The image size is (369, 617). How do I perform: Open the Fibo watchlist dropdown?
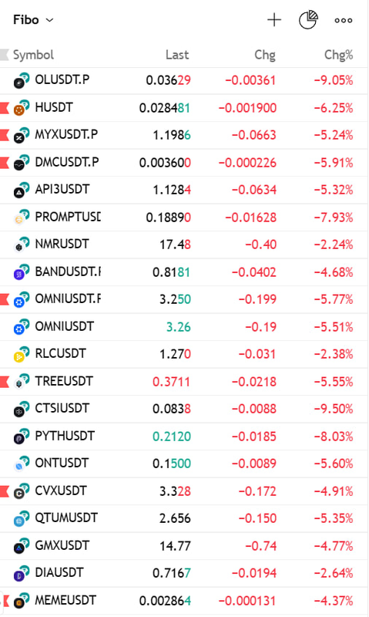pos(33,20)
